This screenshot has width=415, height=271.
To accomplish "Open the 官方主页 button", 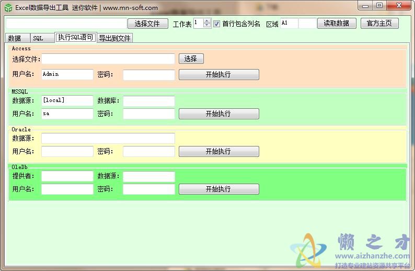I will point(379,24).
